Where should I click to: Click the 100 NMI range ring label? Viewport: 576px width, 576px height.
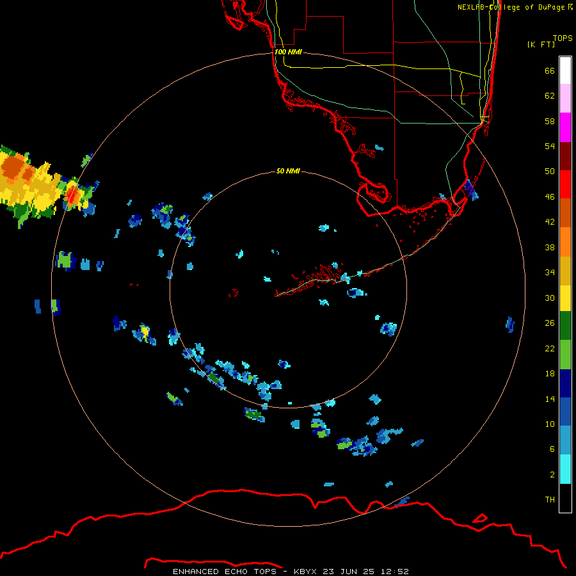pos(288,52)
